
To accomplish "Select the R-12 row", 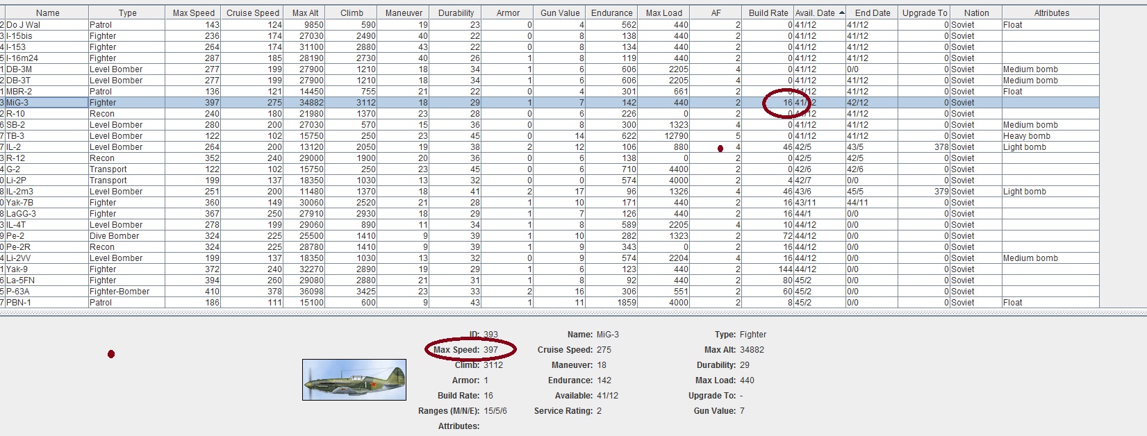I will pos(550,158).
